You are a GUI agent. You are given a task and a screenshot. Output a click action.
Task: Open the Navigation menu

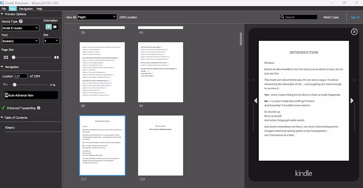[x=26, y=9]
